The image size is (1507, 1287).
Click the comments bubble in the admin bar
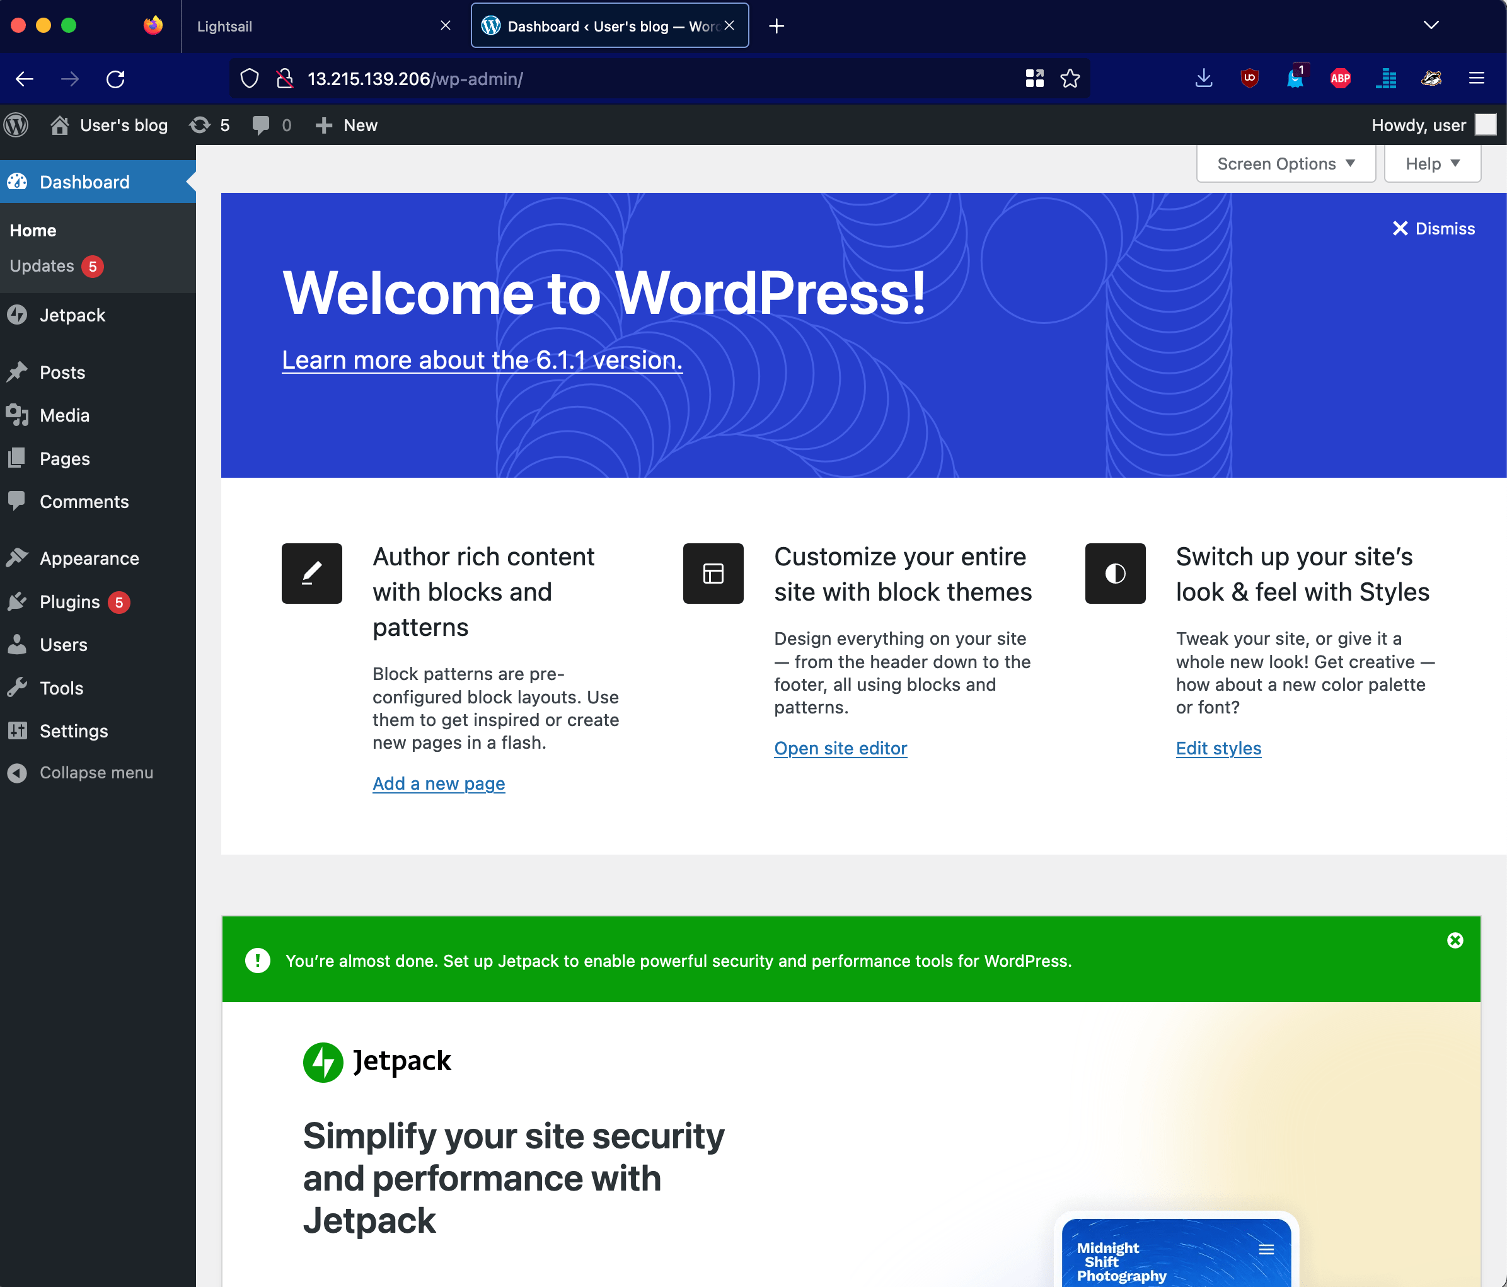point(262,124)
